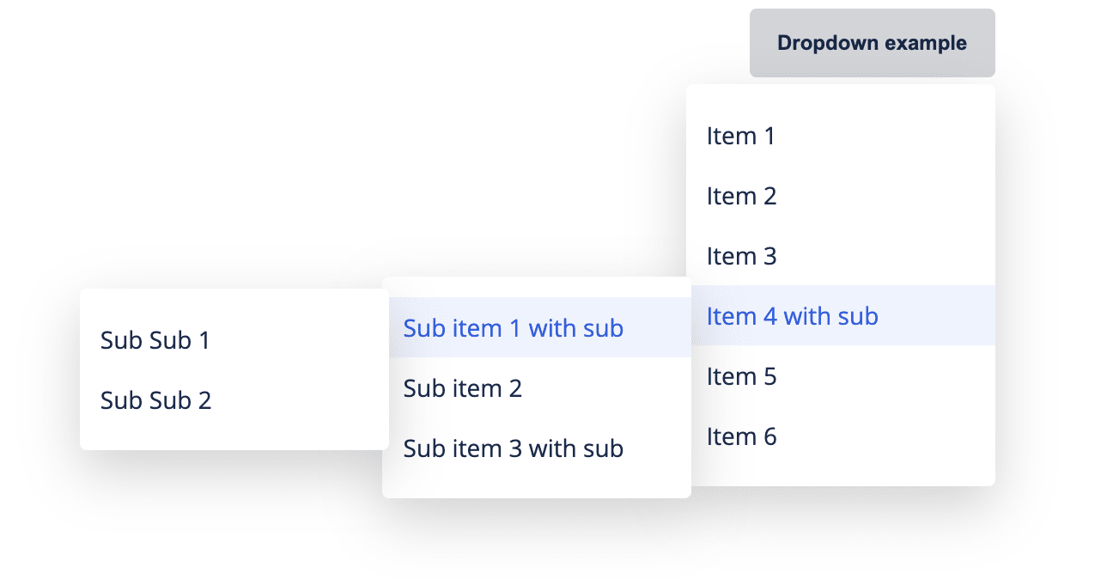Click the highlighted Item 4 with sub entry
This screenshot has height=579, width=1107.
pos(792,316)
